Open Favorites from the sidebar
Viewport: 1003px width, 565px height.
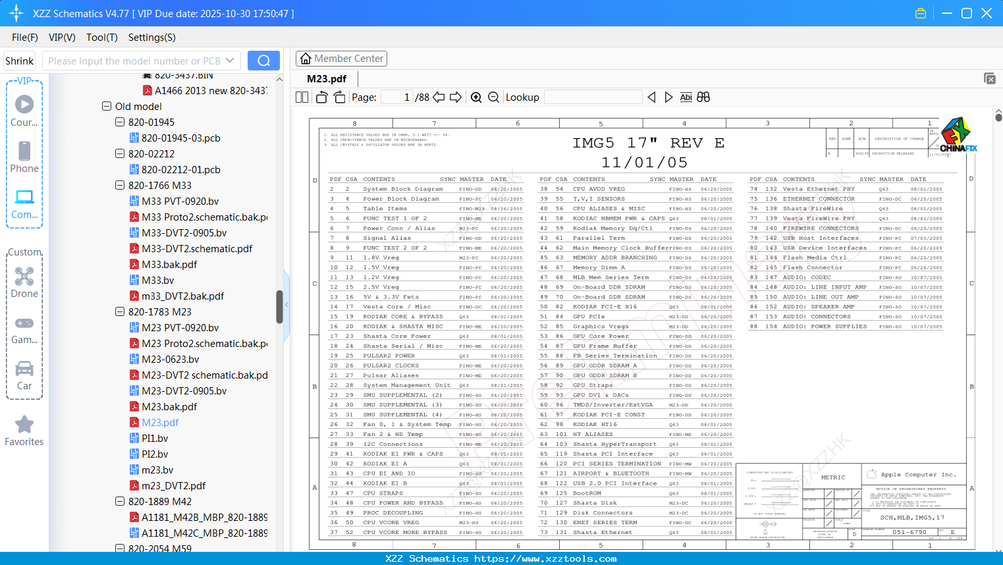[24, 431]
